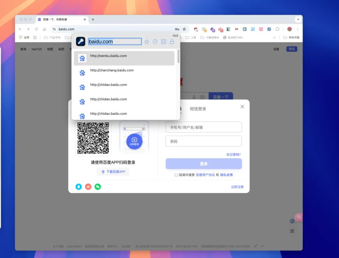Image resolution: width=339 pixels, height=258 pixels.
Task: Click the voice search microphone icon
Action: (x=194, y=97)
